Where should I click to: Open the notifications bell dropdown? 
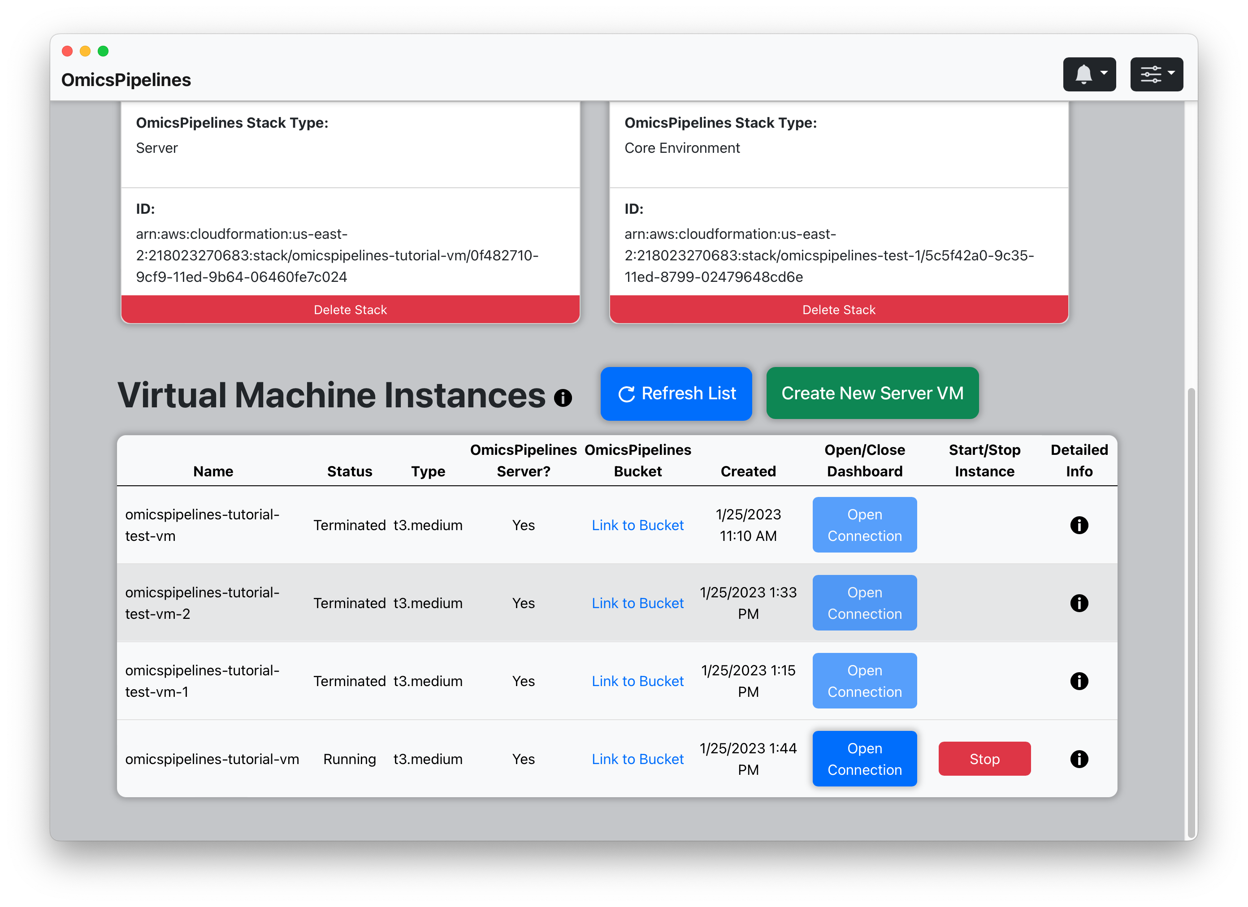1089,74
